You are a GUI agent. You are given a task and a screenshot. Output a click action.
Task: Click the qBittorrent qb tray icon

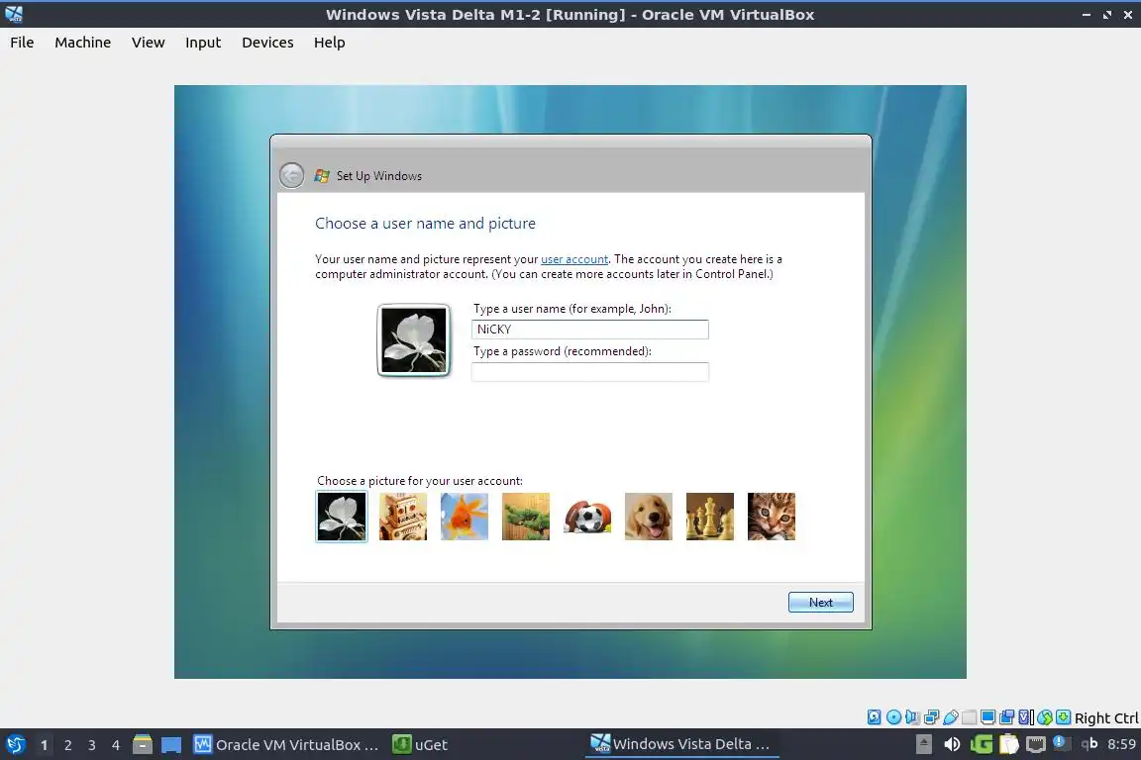(1089, 743)
